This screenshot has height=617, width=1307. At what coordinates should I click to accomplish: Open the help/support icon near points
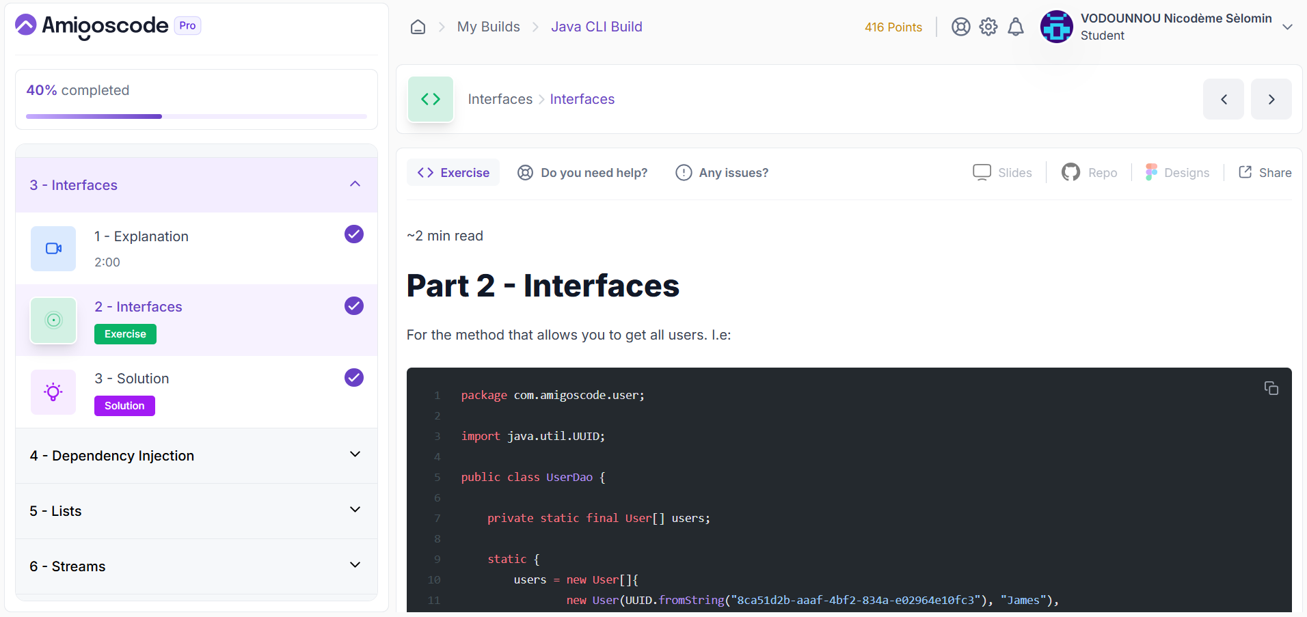point(960,27)
